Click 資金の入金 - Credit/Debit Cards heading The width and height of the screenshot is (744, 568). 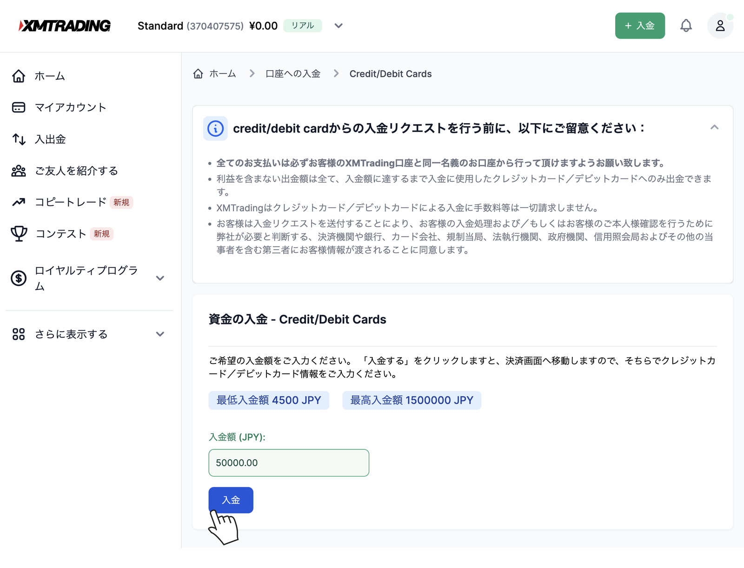tap(297, 319)
